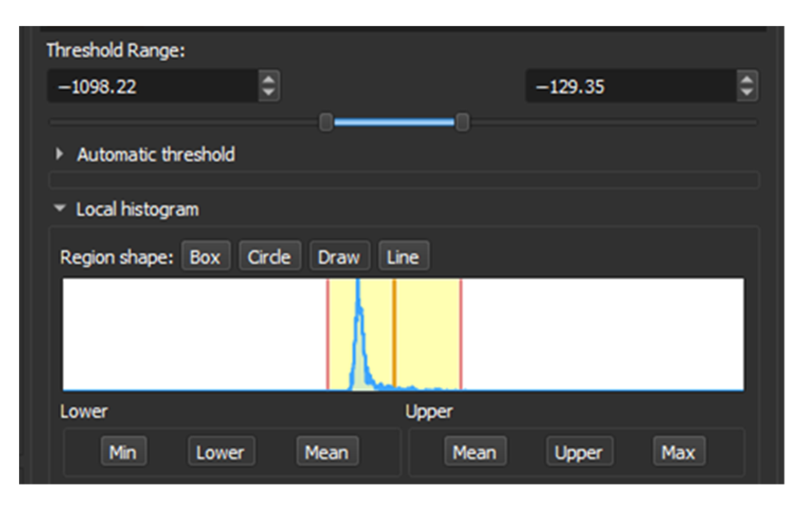Screen dimensions: 810x505
Task: Increment the lower threshold value spinner
Action: point(269,80)
